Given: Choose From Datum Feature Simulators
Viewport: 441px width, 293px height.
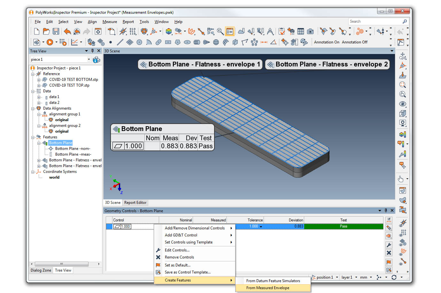Looking at the screenshot, I should click(x=273, y=281).
